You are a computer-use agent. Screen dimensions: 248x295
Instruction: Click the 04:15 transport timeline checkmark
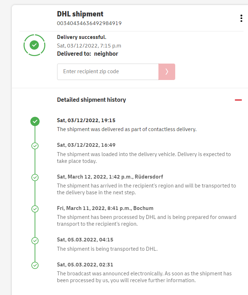[x=35, y=240]
